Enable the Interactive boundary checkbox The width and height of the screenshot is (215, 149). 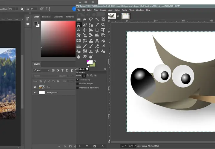(x=77, y=88)
